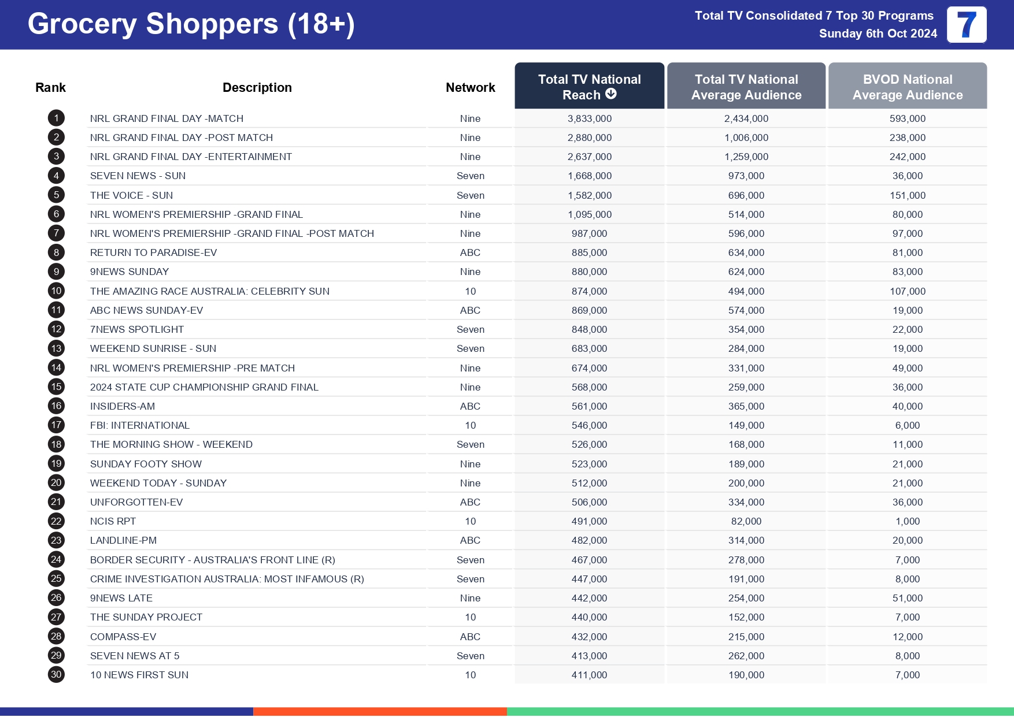Open the Total TV National Reach column header
Viewport: 1014px width, 717px height.
[589, 86]
